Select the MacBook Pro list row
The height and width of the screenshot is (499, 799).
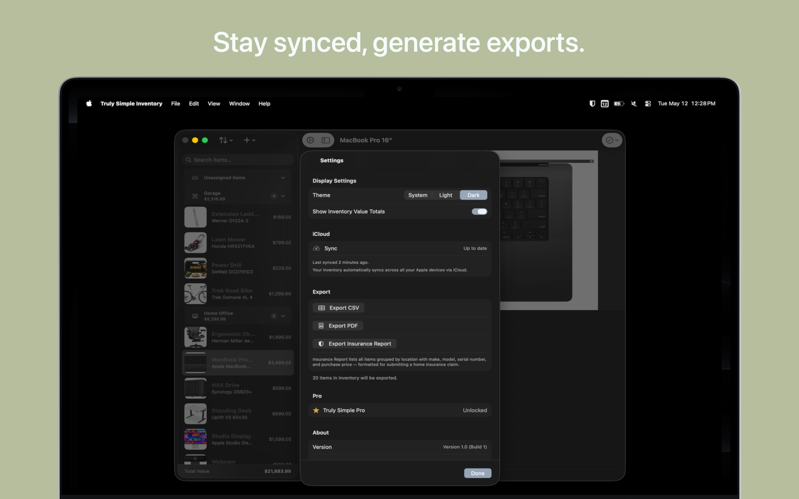pos(238,362)
